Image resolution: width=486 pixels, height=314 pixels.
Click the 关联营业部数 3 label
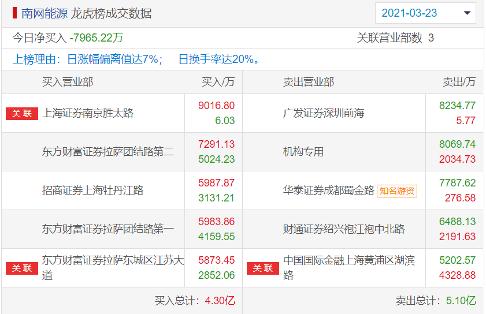pyautogui.click(x=395, y=38)
